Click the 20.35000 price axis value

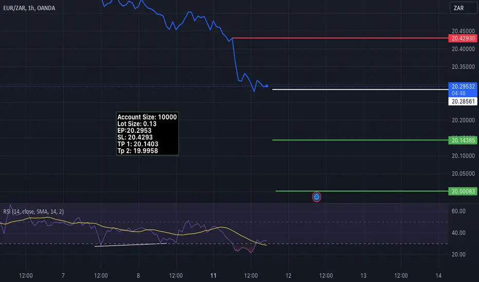pos(463,67)
